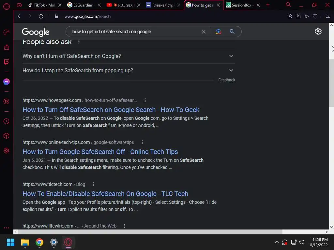The width and height of the screenshot is (334, 250).
Task: Open Twitch panel in sidebar
Action: pyautogui.click(x=7, y=62)
